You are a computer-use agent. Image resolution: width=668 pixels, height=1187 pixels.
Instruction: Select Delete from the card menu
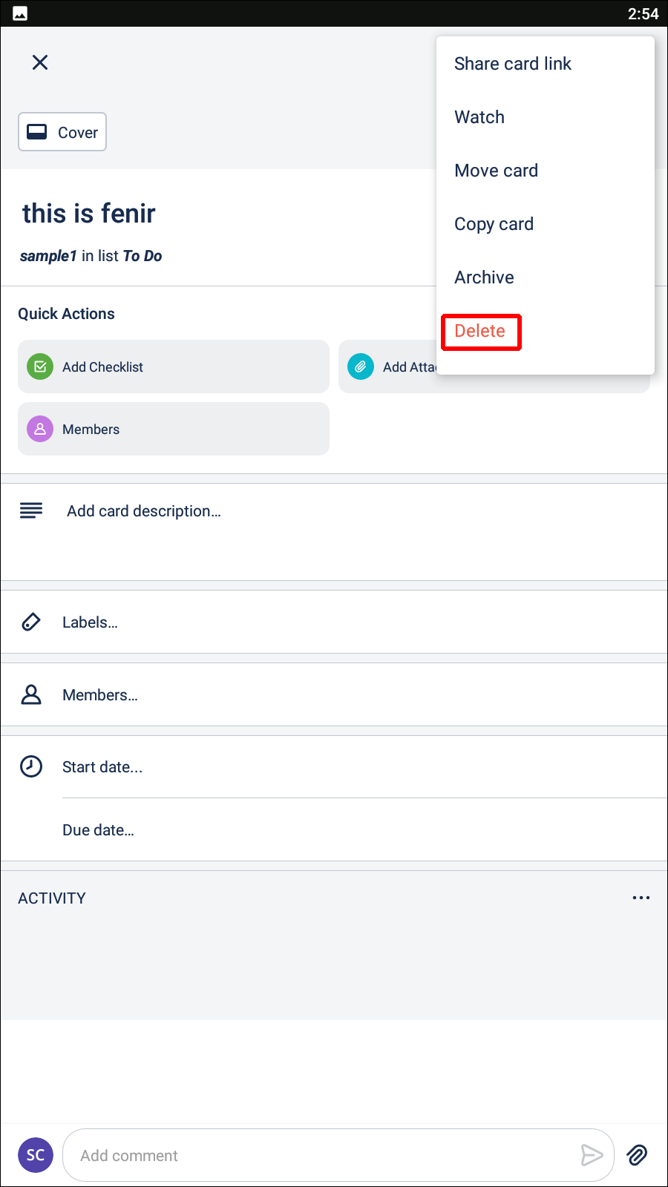[481, 331]
